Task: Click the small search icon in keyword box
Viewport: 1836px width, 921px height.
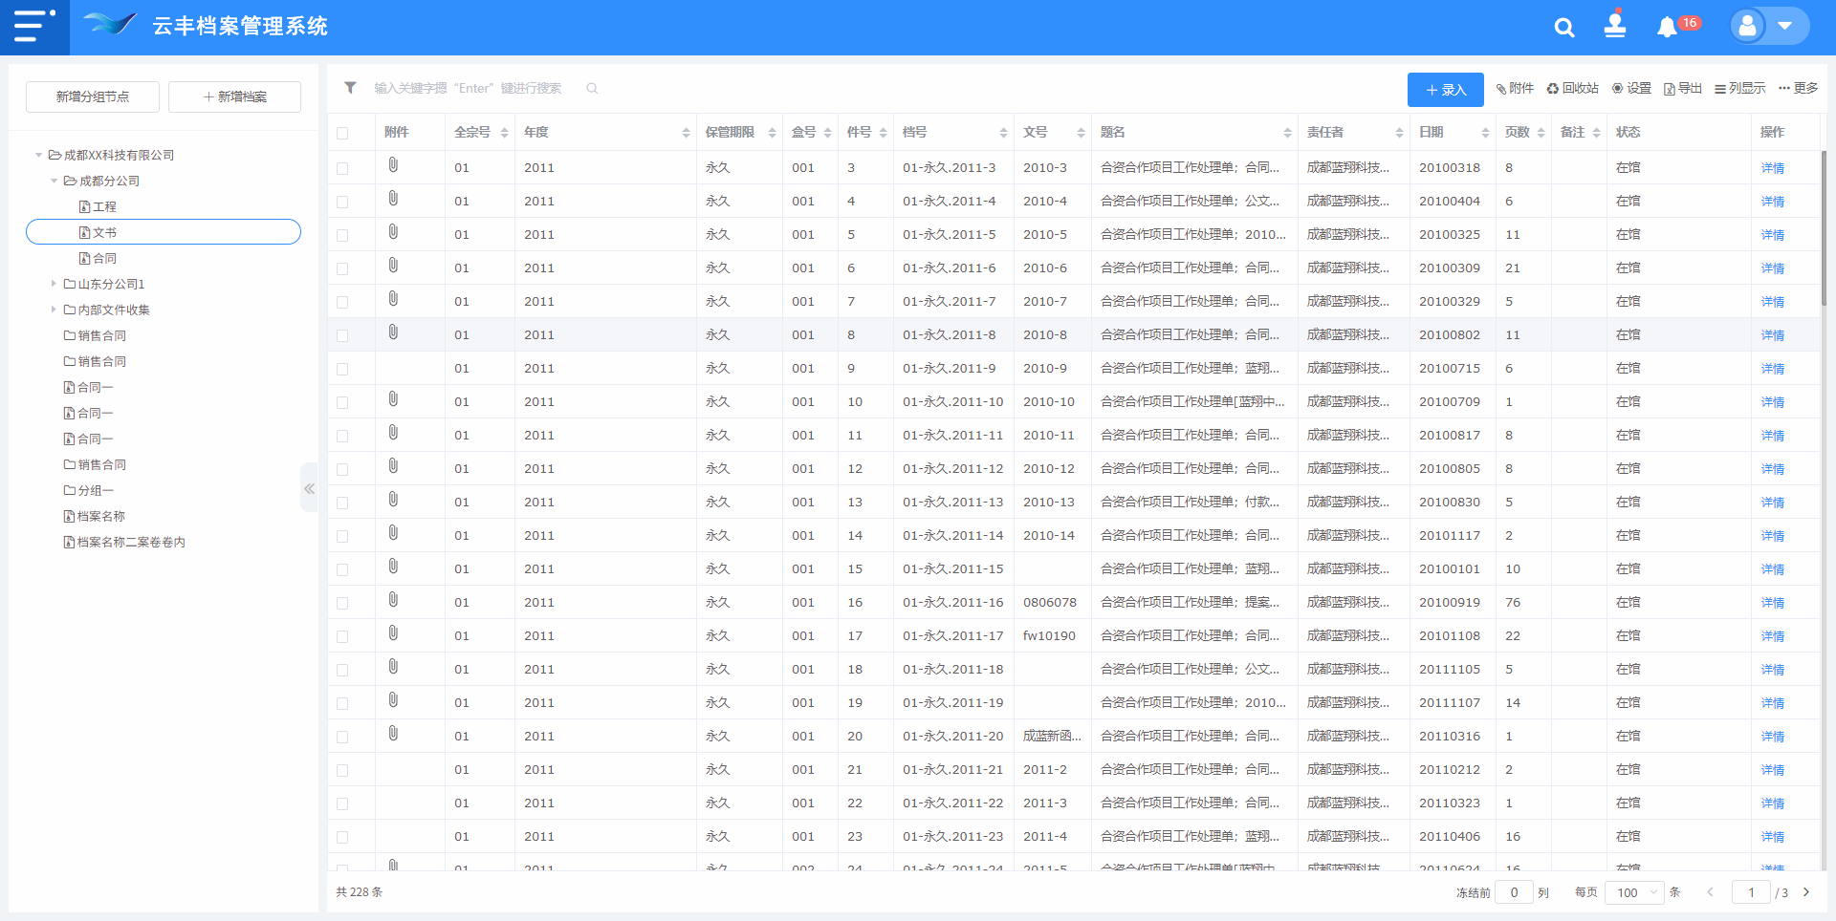Action: pos(592,88)
